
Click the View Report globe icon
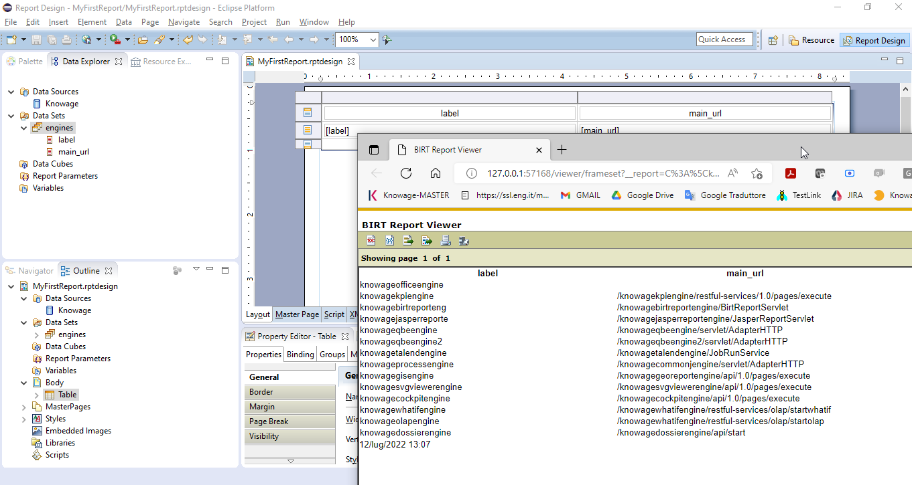coord(86,39)
